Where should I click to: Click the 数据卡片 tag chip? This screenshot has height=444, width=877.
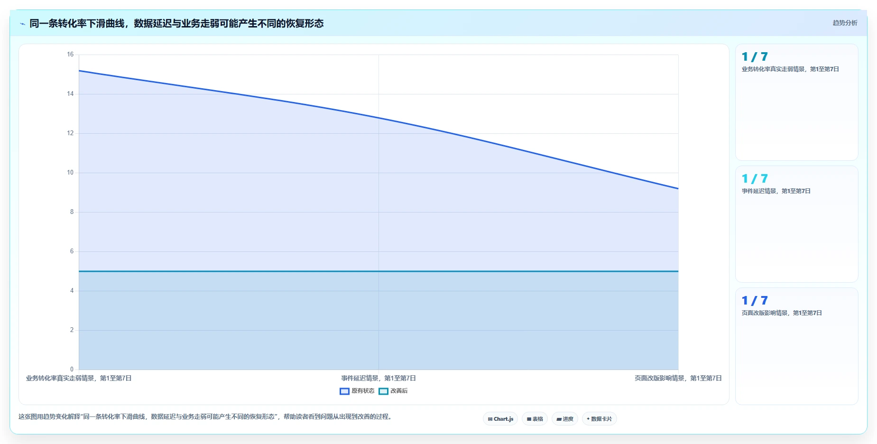point(599,419)
